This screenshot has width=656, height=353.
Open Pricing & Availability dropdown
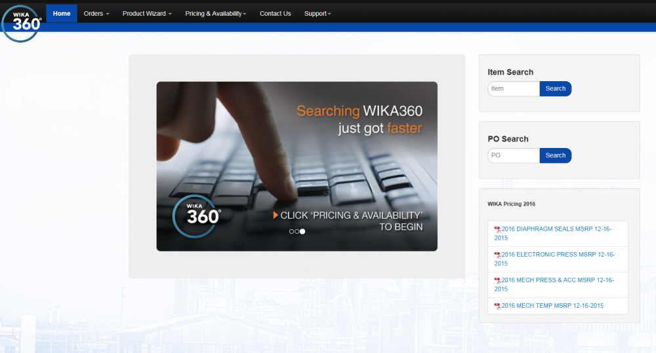coord(215,13)
